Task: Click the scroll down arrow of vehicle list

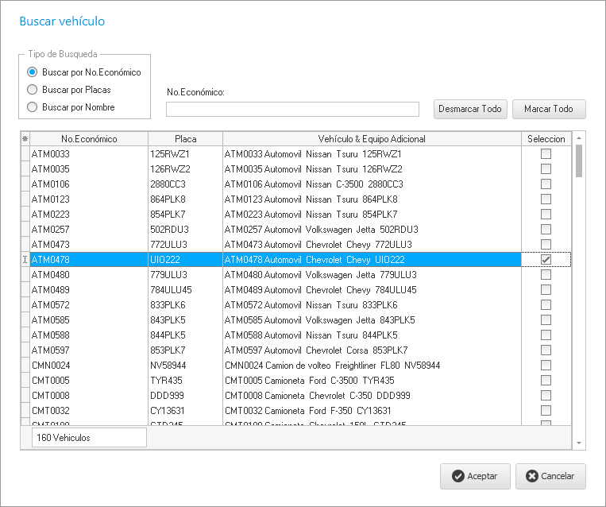Action: (x=579, y=443)
